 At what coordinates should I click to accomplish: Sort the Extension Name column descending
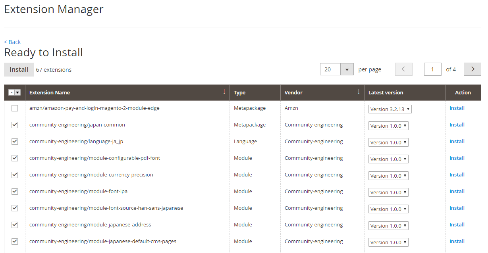224,92
